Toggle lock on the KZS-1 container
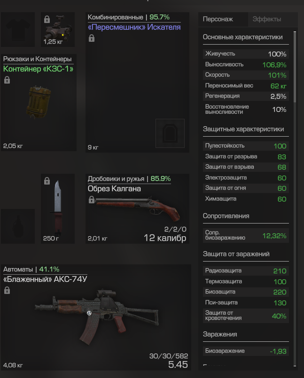The image size is (304, 378). (7, 80)
